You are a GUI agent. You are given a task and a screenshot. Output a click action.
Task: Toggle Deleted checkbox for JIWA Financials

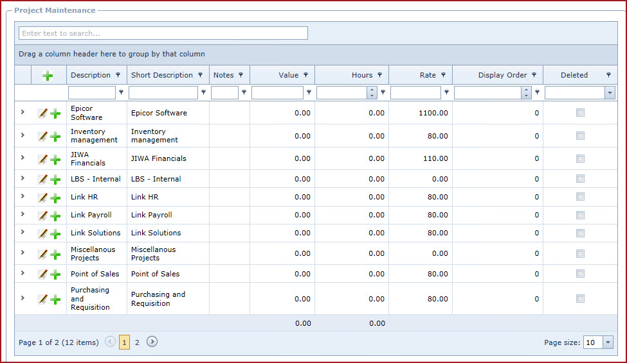(x=580, y=159)
